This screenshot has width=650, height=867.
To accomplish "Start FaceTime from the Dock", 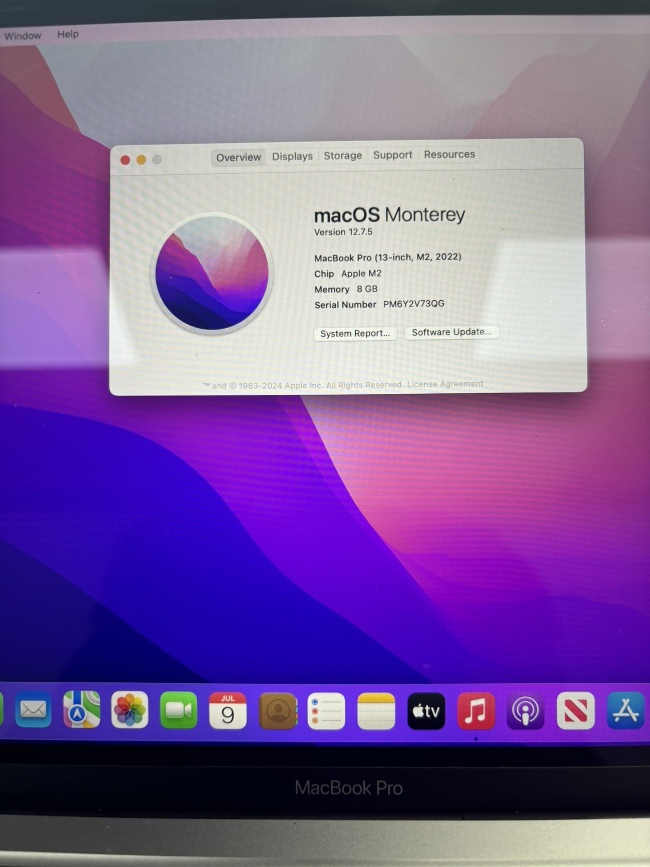I will pos(179,710).
